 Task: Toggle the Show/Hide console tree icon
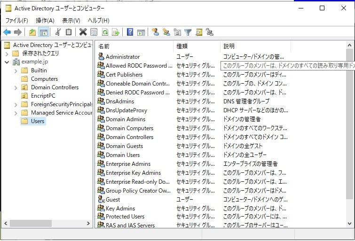pos(43,32)
